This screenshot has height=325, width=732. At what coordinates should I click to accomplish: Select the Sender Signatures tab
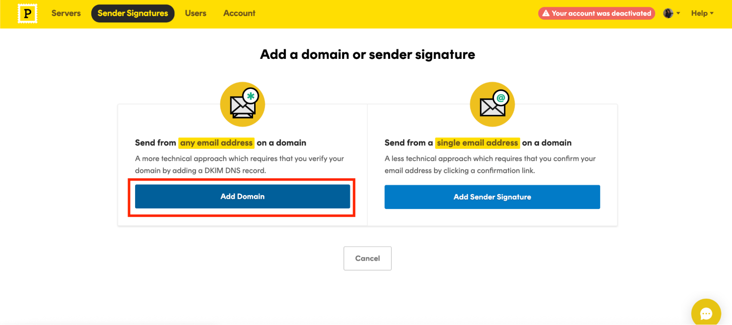133,14
